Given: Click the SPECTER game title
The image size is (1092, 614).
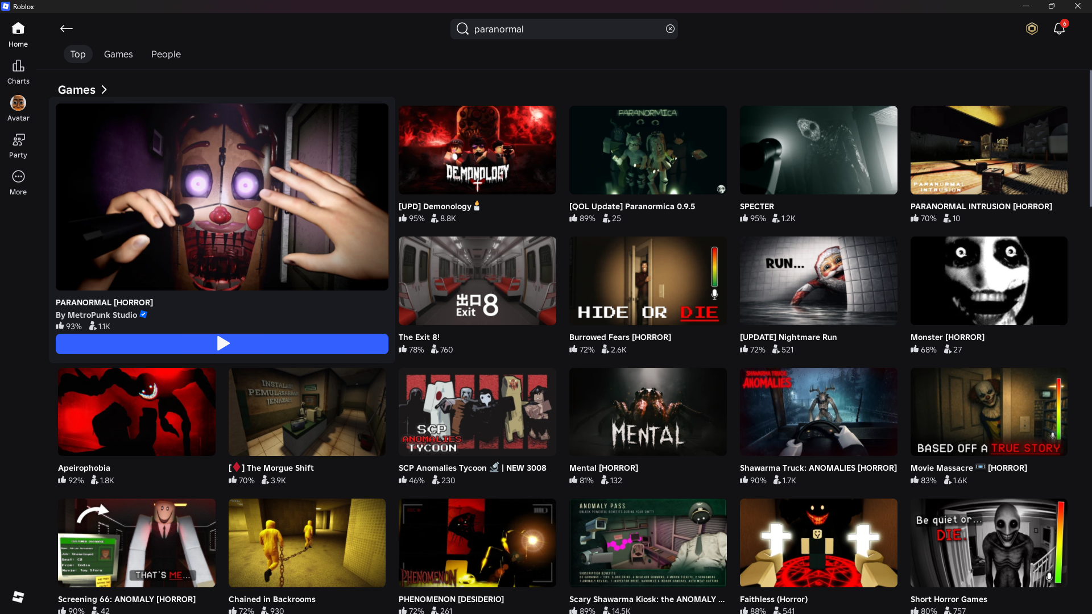Looking at the screenshot, I should click(757, 206).
